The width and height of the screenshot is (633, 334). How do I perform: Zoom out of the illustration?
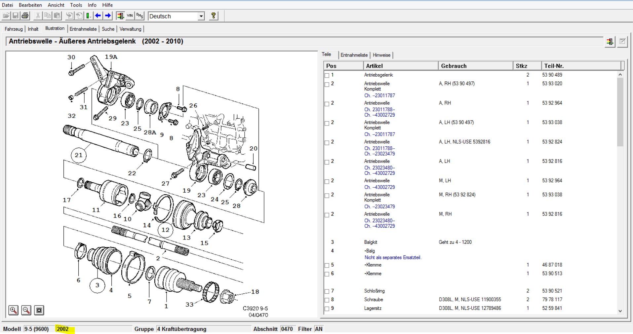(26, 310)
